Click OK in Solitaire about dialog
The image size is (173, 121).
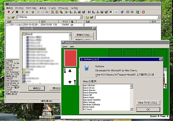(x=148, y=110)
